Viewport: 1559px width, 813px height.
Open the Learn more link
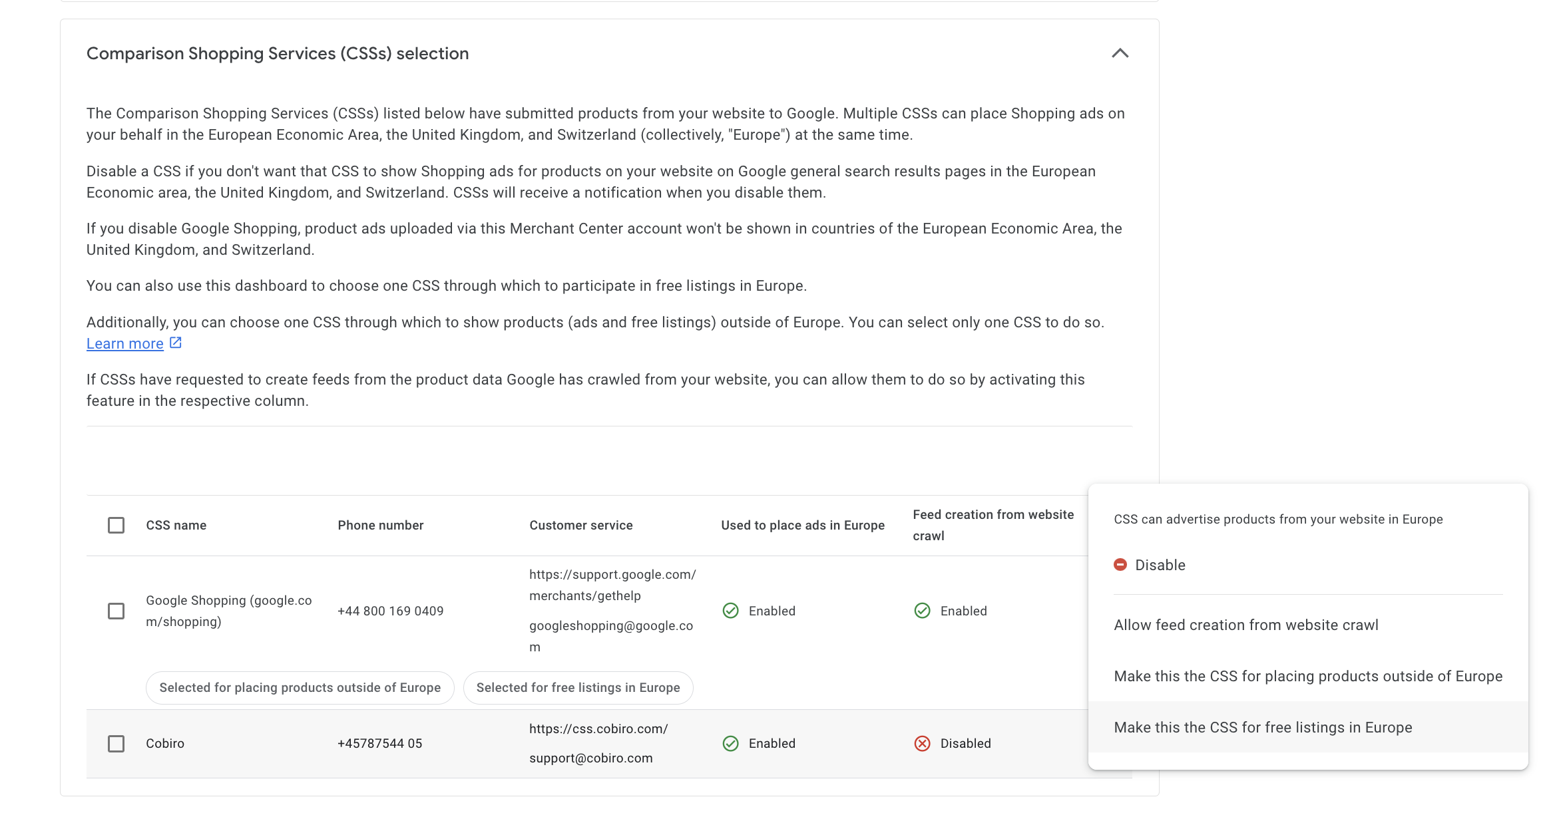tap(125, 343)
